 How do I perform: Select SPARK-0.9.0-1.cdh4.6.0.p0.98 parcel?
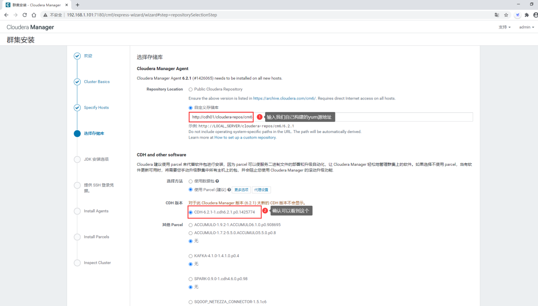[x=190, y=279]
